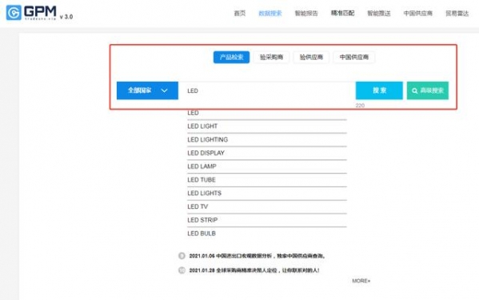The height and width of the screenshot is (300, 479).
Task: Select the 验供应商 search tab
Action: [x=311, y=57]
